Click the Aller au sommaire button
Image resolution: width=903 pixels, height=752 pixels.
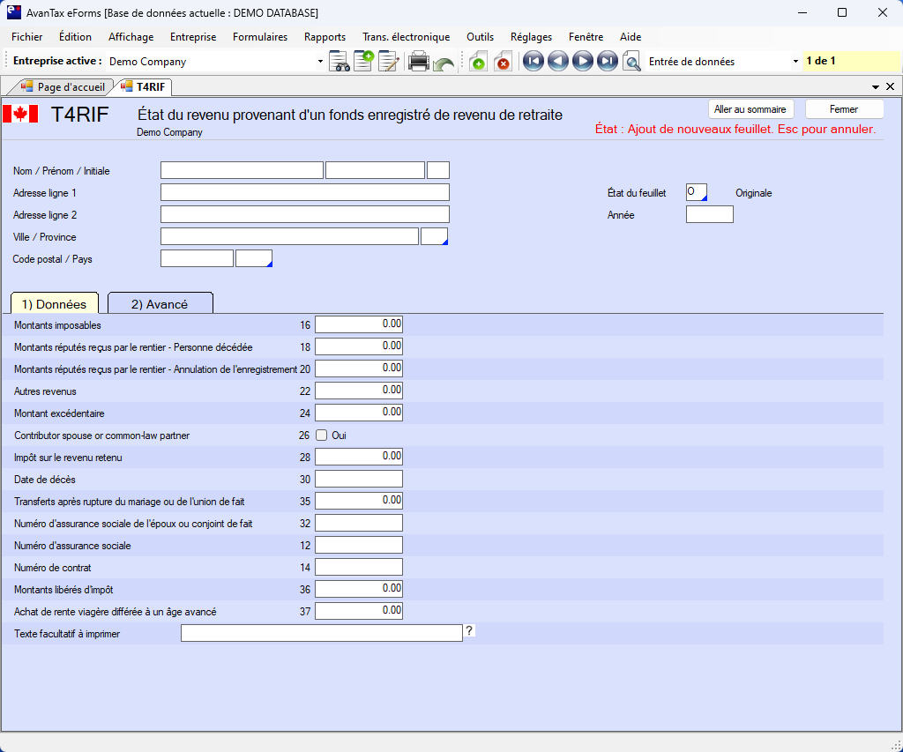coord(752,109)
